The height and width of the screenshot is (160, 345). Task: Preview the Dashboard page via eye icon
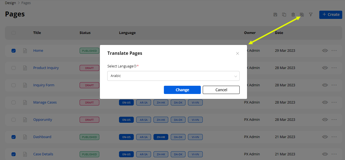325,137
